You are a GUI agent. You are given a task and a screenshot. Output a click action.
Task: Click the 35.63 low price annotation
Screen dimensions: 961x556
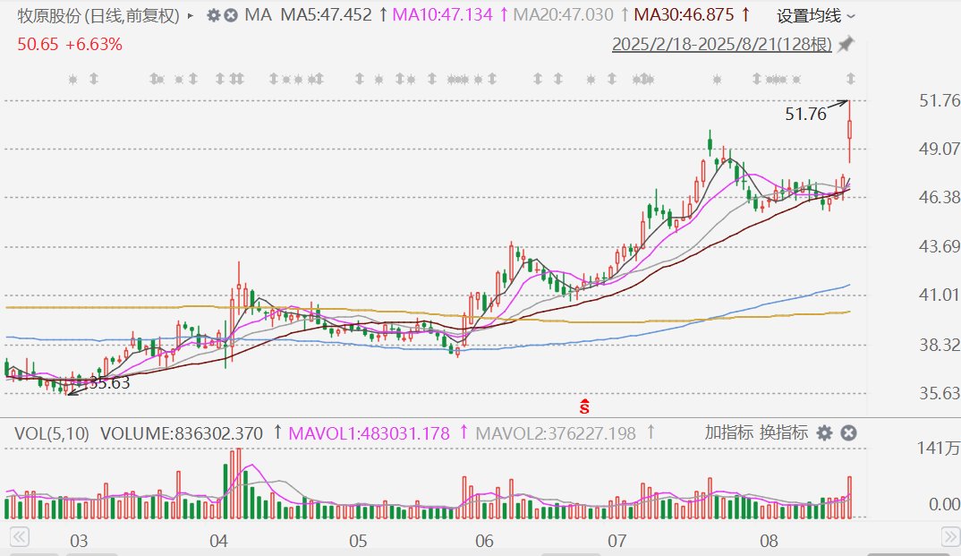109,383
